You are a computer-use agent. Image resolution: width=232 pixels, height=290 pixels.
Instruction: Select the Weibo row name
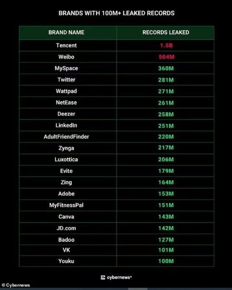[66, 57]
